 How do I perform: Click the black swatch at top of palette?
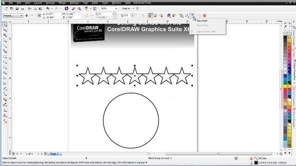[x=285, y=37]
